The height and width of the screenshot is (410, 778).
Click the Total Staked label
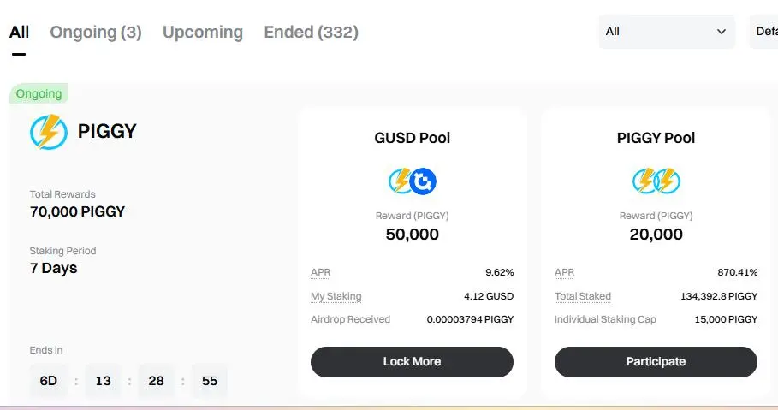[582, 296]
